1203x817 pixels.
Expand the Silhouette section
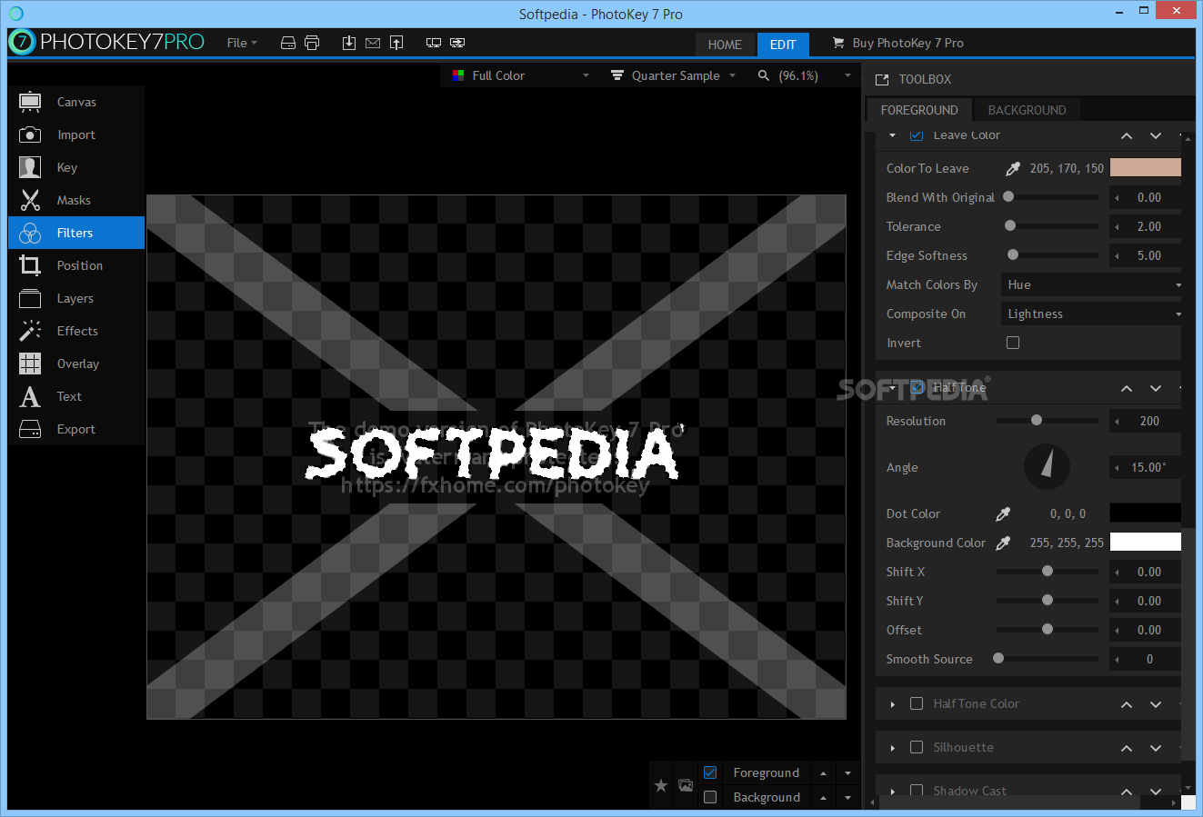click(893, 748)
